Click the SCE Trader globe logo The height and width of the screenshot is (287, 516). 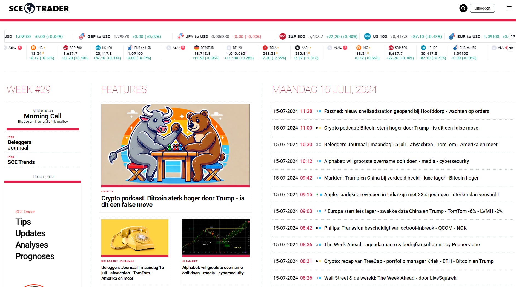30,8
